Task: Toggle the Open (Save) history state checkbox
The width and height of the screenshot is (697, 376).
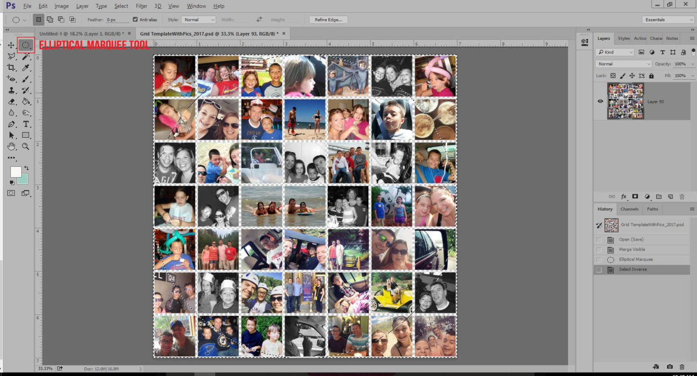Action: click(599, 240)
